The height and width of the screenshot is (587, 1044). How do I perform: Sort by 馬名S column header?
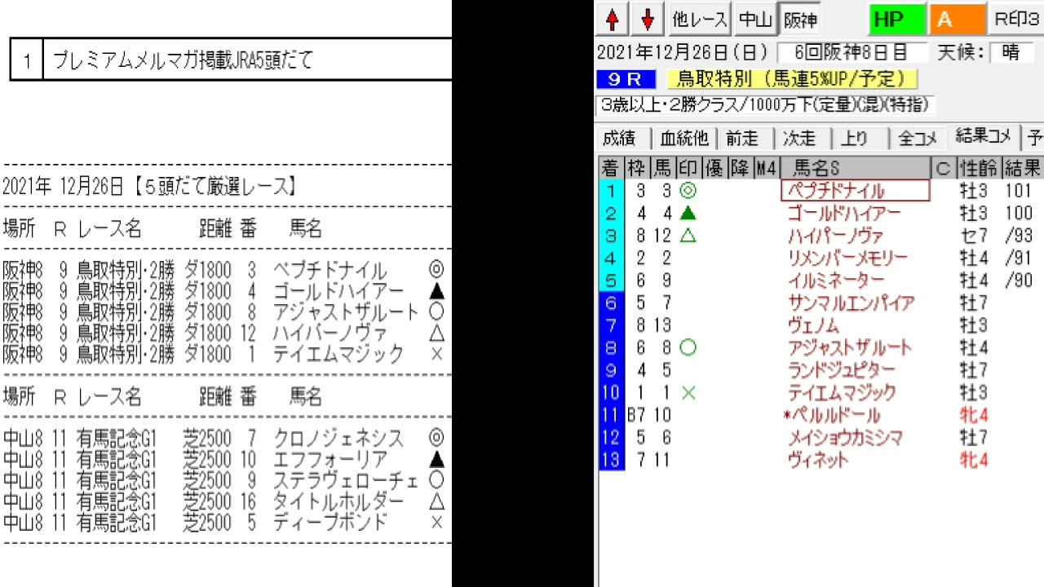point(854,168)
